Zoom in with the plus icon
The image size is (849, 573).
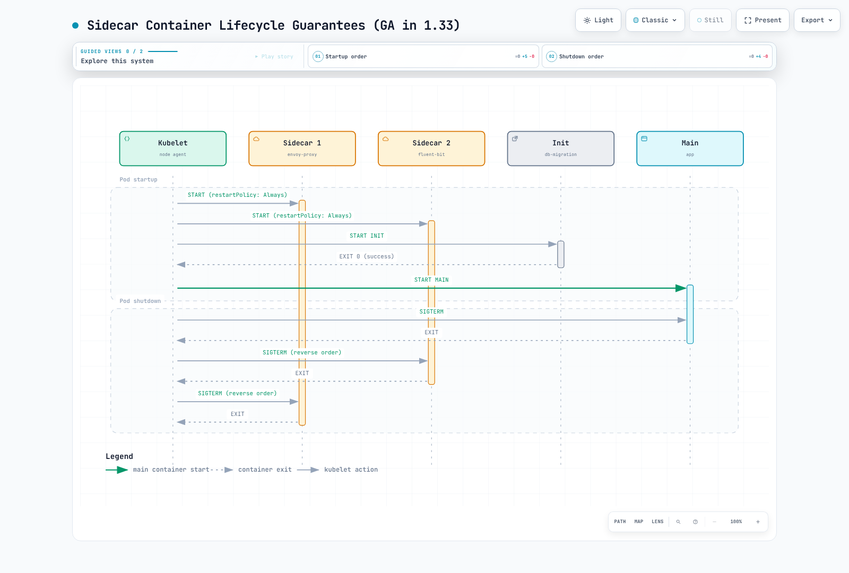point(758,522)
